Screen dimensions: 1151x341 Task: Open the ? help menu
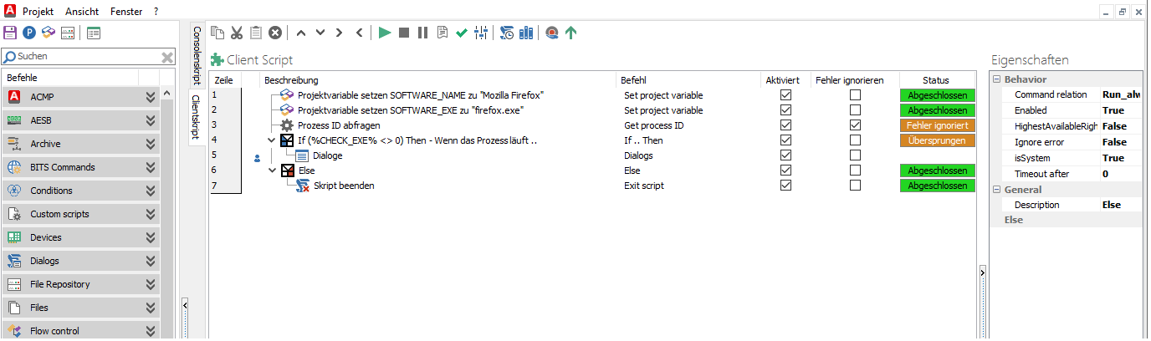coord(156,12)
